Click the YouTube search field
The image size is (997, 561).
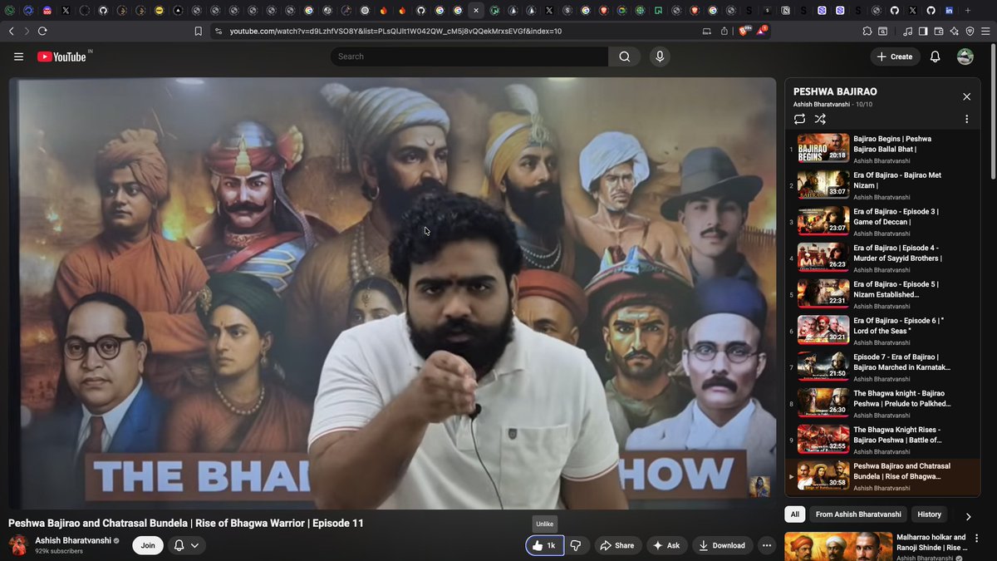pyautogui.click(x=469, y=57)
